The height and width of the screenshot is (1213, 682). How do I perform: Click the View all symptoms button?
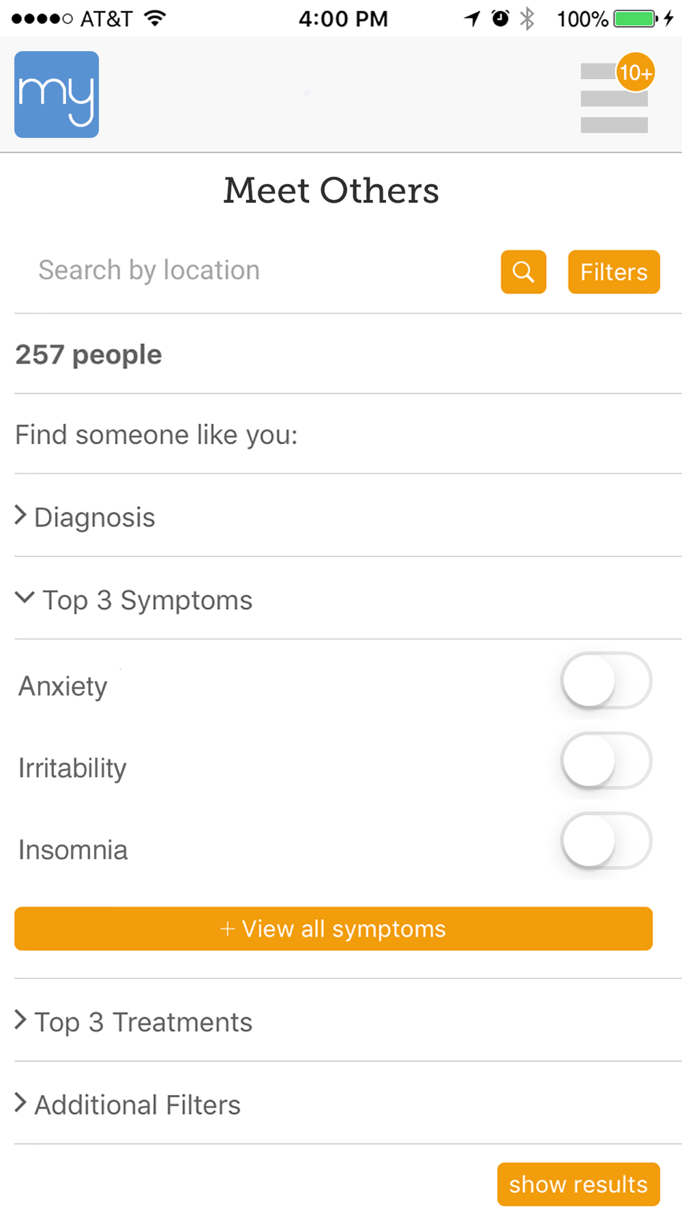click(x=333, y=929)
